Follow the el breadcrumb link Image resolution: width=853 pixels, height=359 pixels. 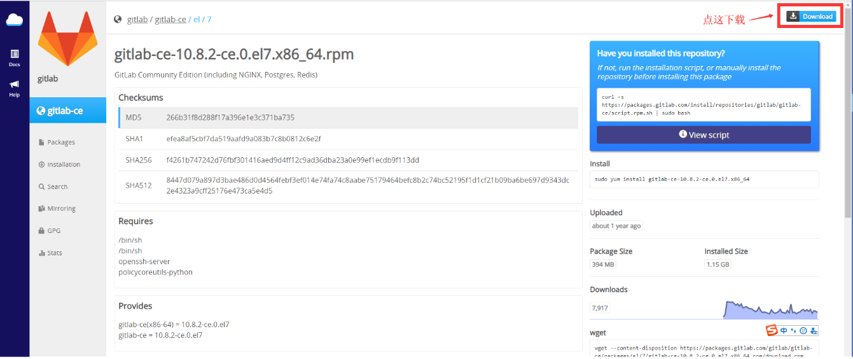click(197, 20)
